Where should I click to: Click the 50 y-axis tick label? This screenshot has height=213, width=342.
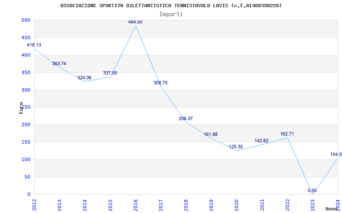[27, 177]
